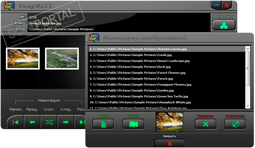The width and height of the screenshot is (255, 148).
Task: Select list row 4. Dock.jpg
Action: tap(167, 67)
